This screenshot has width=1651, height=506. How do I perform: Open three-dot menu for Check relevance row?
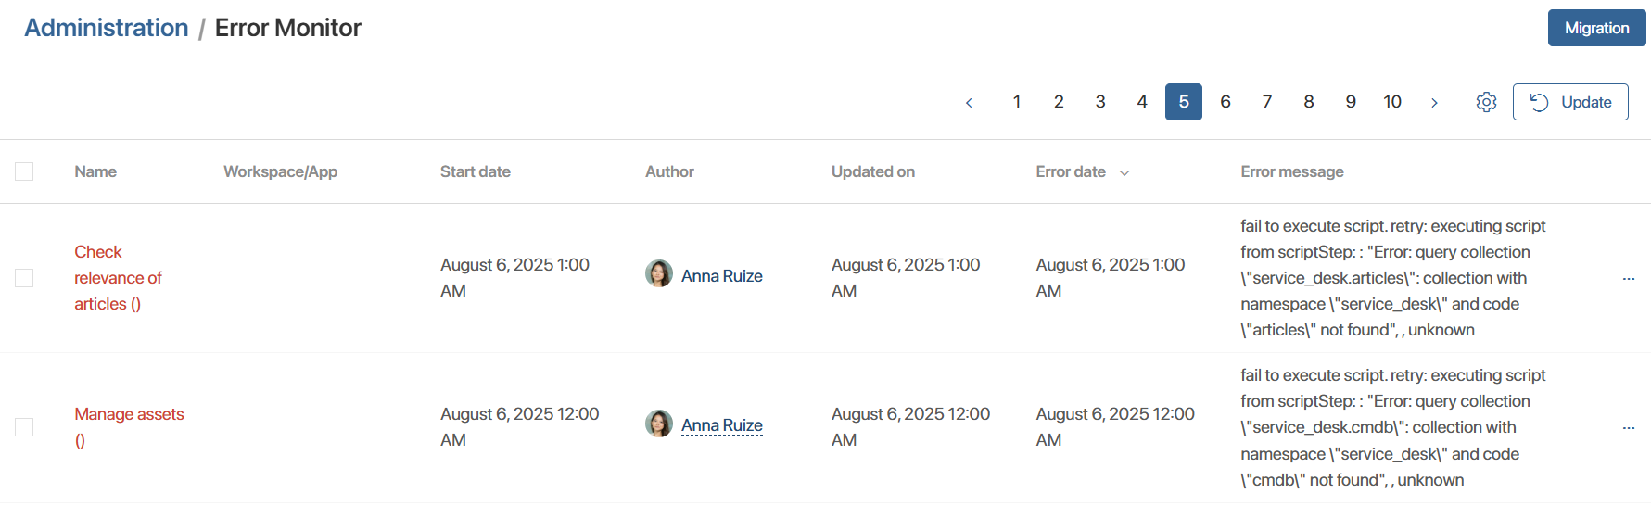pos(1628,279)
